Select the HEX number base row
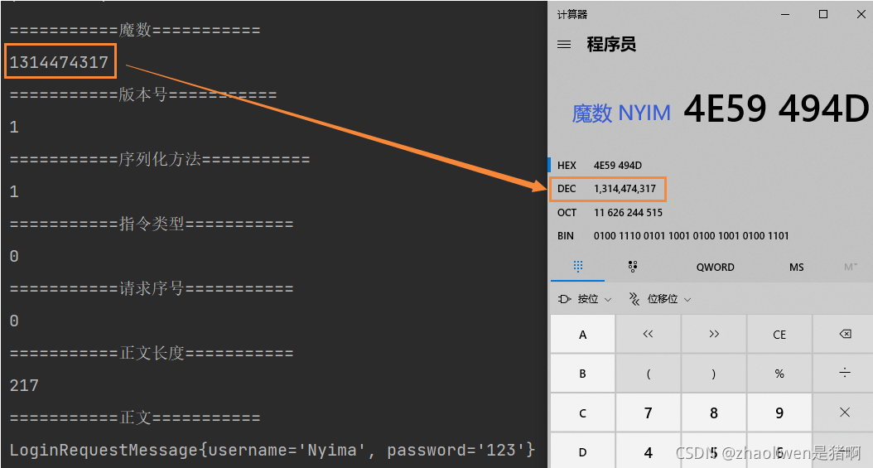The height and width of the screenshot is (468, 873). pyautogui.click(x=711, y=166)
